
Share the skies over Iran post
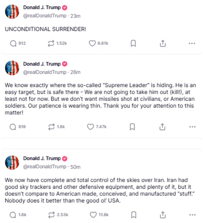coord(163,215)
